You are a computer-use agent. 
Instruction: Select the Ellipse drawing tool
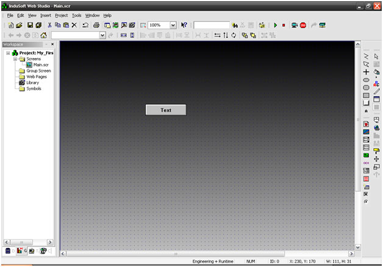click(366, 80)
